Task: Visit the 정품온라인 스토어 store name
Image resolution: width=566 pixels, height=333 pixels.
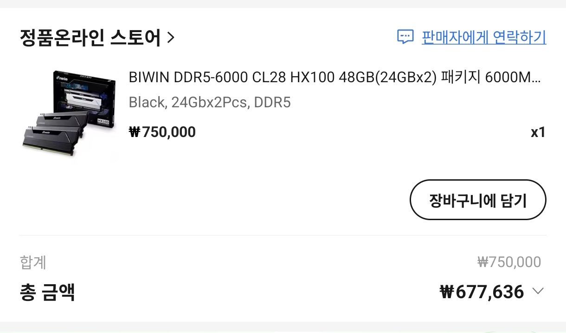Action: [90, 38]
